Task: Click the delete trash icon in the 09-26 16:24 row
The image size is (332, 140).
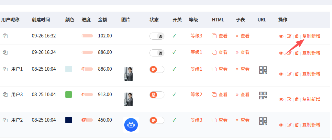Action: (297, 53)
